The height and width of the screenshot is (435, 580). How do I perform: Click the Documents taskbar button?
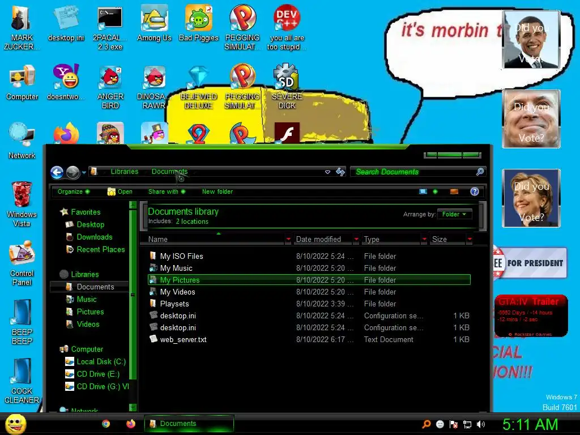click(x=189, y=424)
